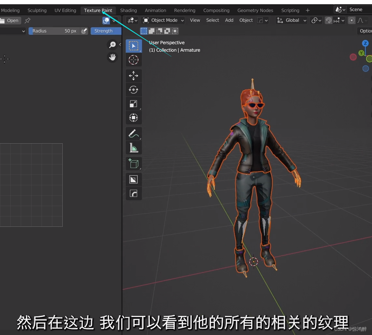This screenshot has height=335, width=372.
Task: Select the Annotate pencil tool
Action: (x=134, y=134)
